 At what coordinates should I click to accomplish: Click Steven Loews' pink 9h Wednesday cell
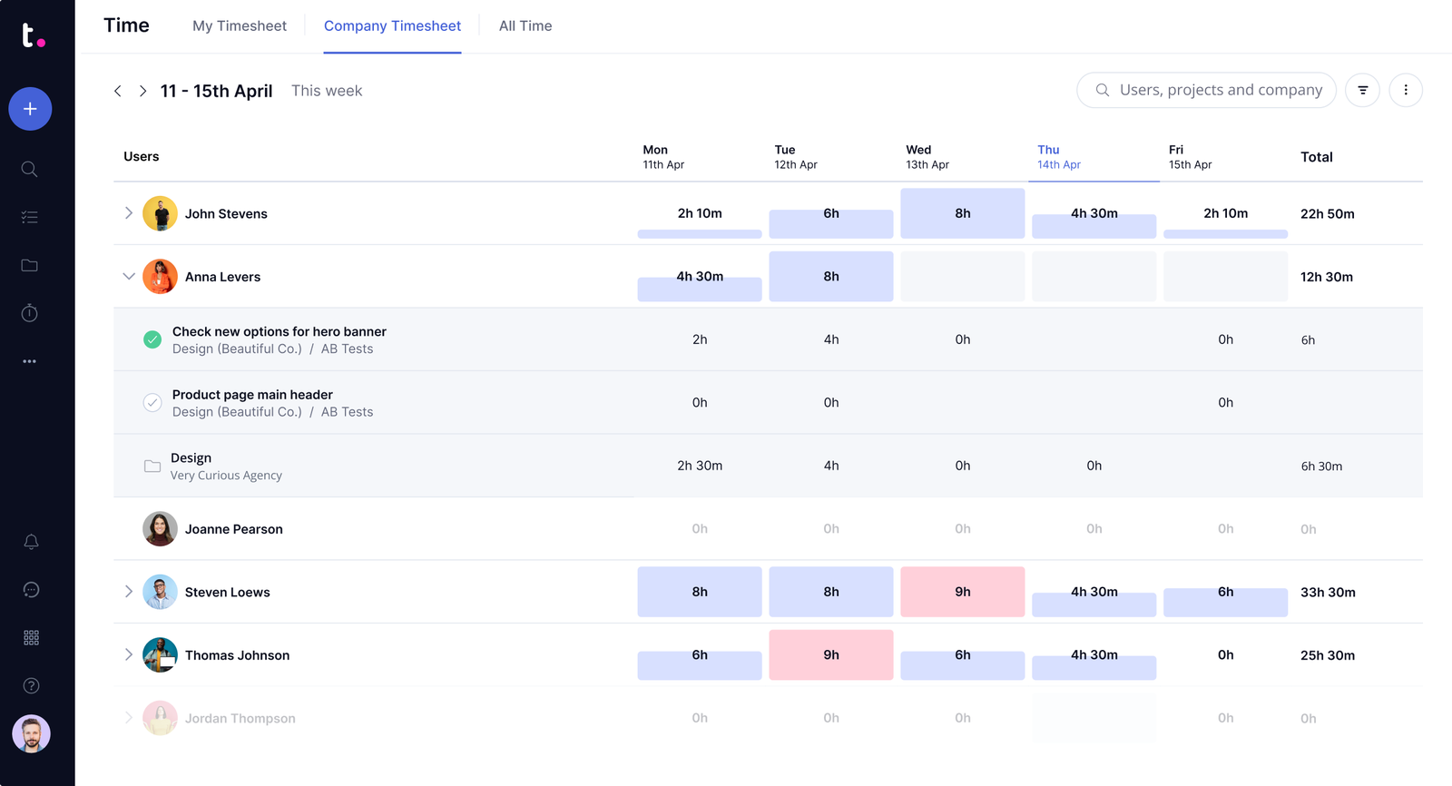962,592
